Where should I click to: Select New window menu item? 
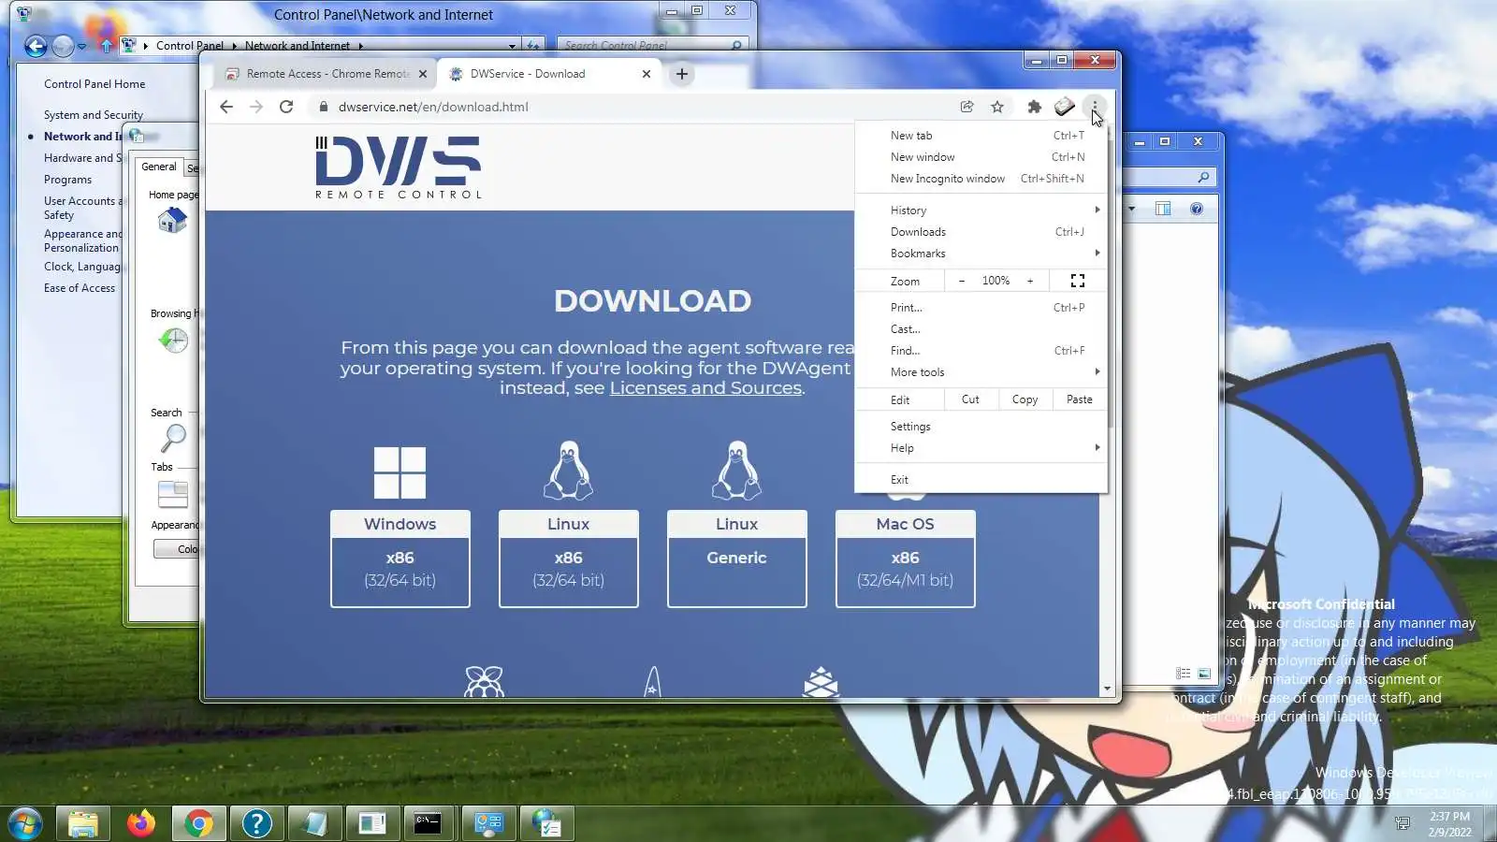[981, 157]
